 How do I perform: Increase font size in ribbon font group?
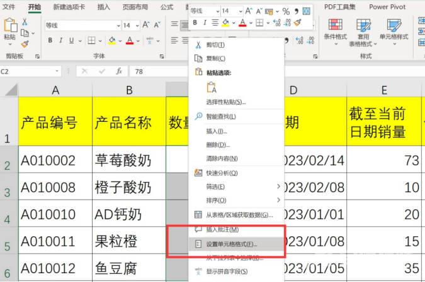[146, 25]
